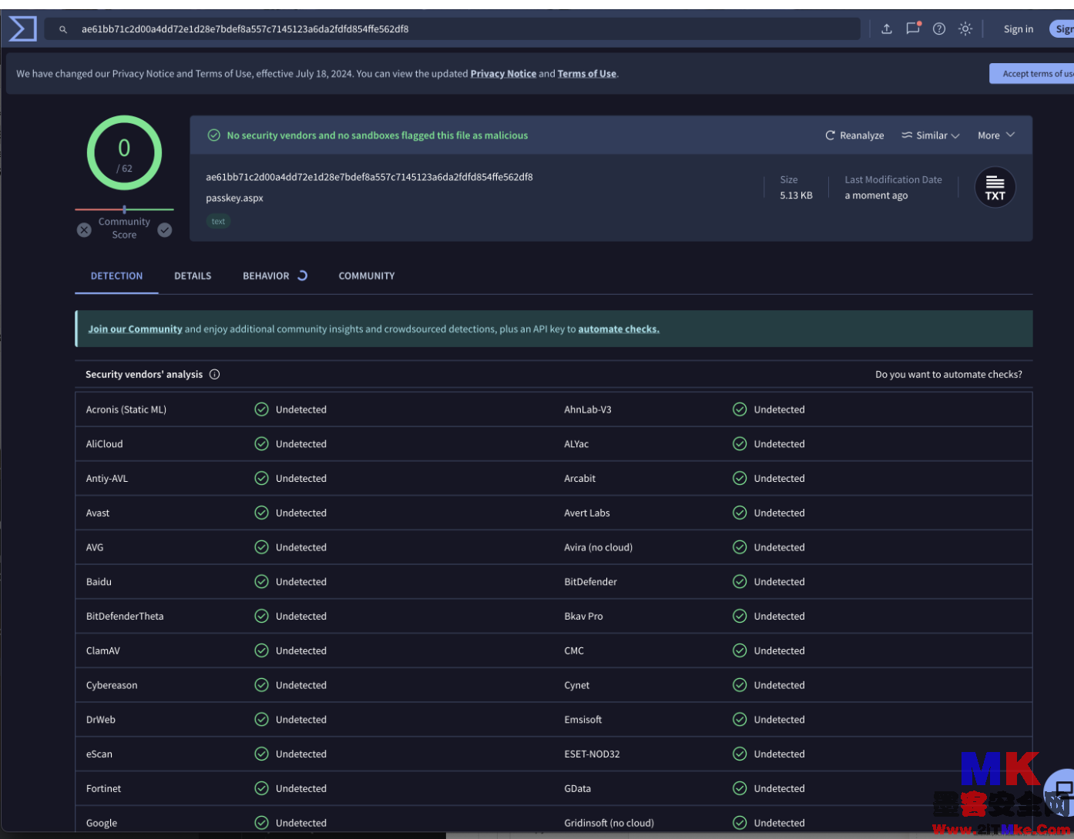Screen dimensions: 1074x839
Task: Click Avert Labs undetected check icon
Action: coord(740,513)
